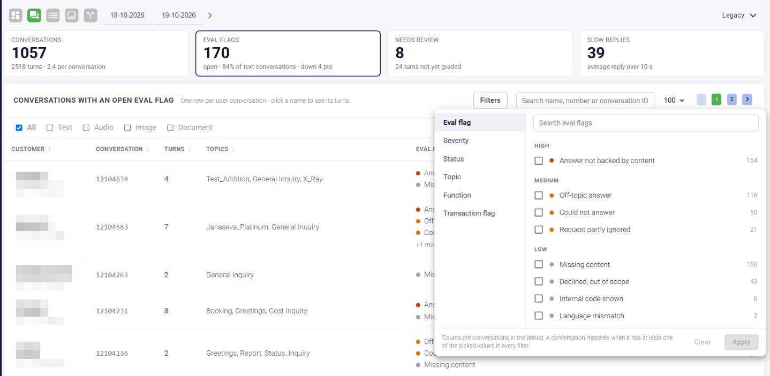The height and width of the screenshot is (376, 770).
Task: Check the All media type checkbox
Action: coord(19,128)
